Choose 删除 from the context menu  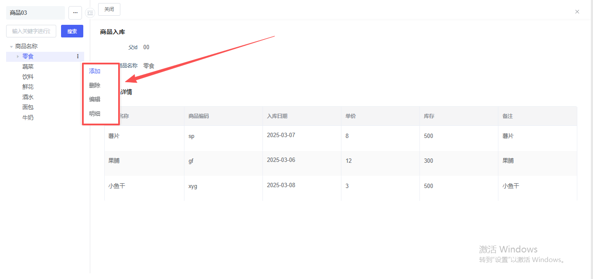(x=95, y=85)
